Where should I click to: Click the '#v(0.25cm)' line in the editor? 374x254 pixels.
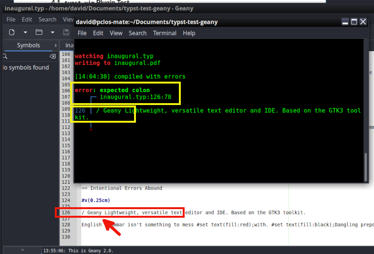[x=95, y=201]
